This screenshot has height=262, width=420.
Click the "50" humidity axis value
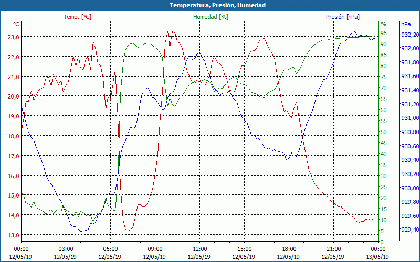tap(384, 132)
